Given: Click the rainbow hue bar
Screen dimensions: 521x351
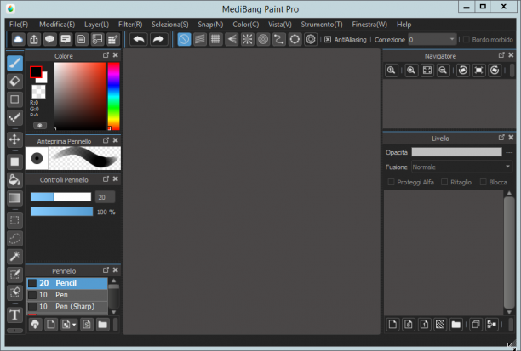Looking at the screenshot, I should pos(113,96).
